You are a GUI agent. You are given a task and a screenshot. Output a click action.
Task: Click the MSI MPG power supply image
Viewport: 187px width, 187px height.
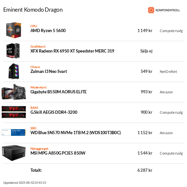click(x=14, y=153)
